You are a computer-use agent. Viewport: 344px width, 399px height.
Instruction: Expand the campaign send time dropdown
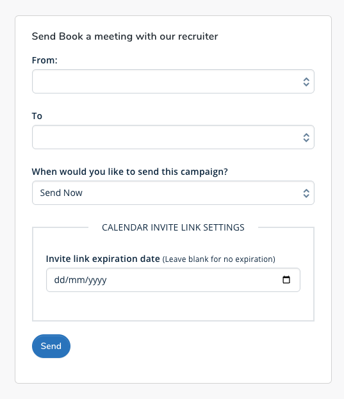click(173, 193)
